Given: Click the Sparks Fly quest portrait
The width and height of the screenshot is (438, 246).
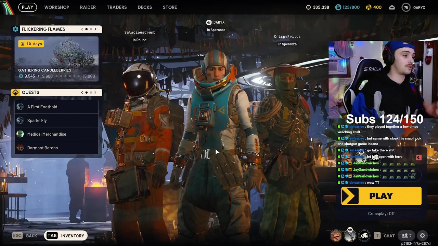Looking at the screenshot, I should point(20,120).
